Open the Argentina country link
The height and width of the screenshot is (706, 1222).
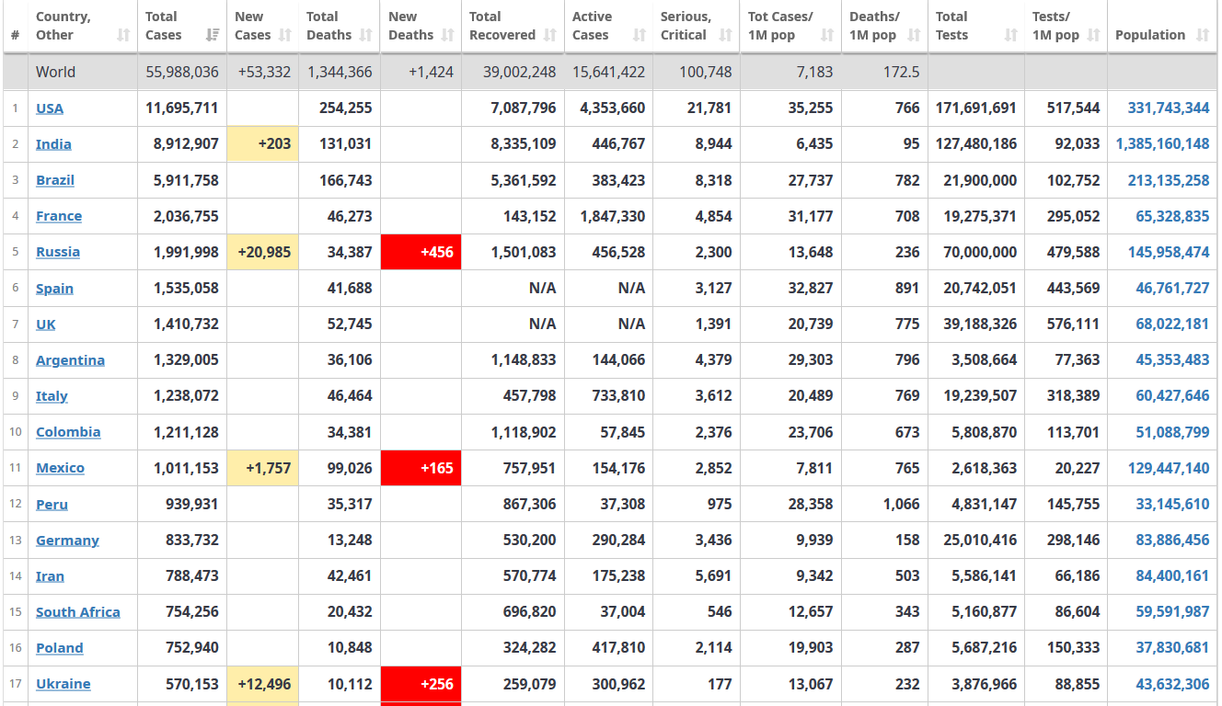click(x=70, y=360)
